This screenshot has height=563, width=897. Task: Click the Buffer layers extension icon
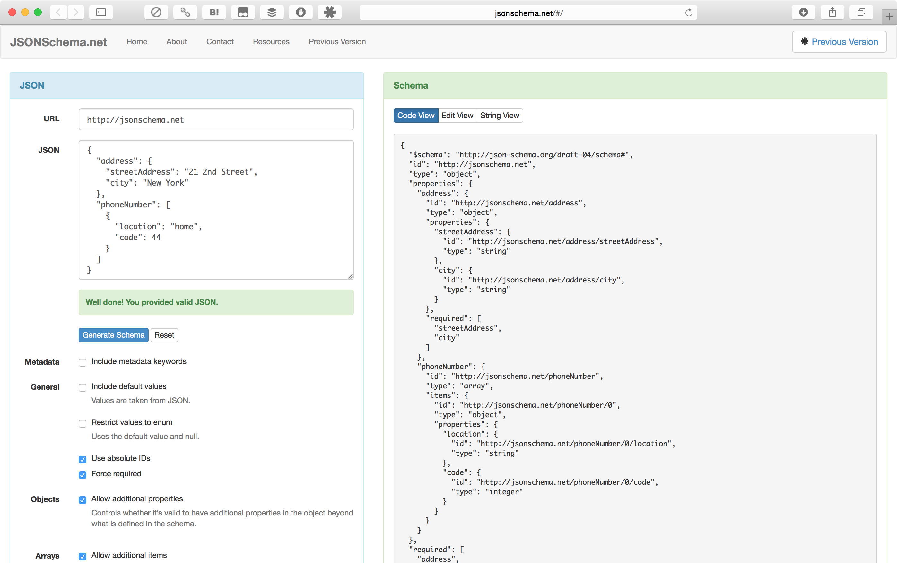point(272,12)
